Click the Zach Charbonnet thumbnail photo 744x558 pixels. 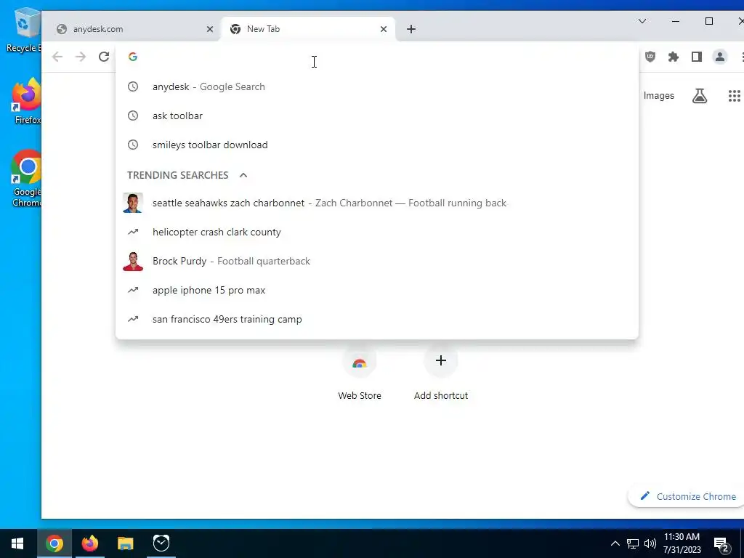click(x=133, y=203)
